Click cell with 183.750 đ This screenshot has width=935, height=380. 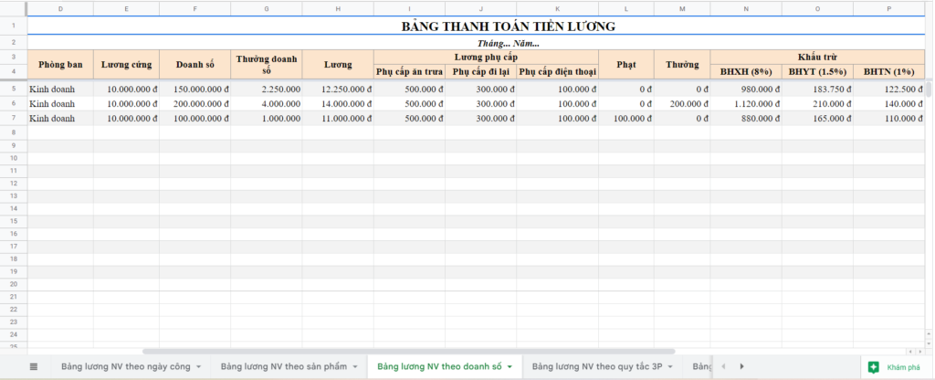coord(817,89)
